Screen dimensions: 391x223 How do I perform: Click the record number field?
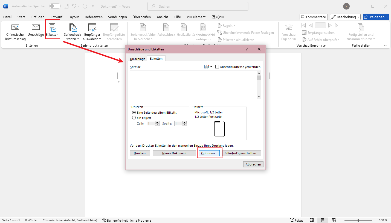[320, 25]
